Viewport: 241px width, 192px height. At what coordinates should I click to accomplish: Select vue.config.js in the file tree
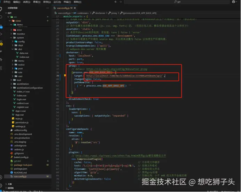[28, 176]
